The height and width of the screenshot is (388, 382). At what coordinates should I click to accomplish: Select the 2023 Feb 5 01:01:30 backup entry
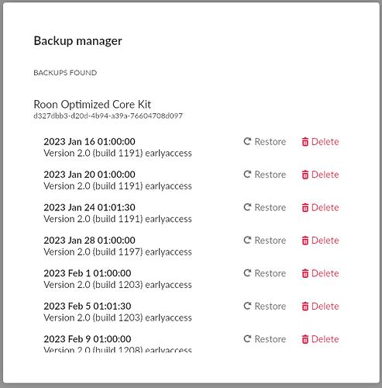[118, 312]
